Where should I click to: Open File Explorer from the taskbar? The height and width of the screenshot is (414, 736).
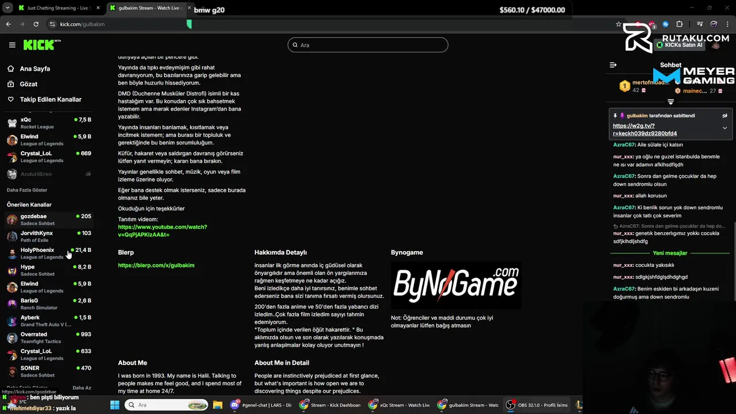pos(217,405)
